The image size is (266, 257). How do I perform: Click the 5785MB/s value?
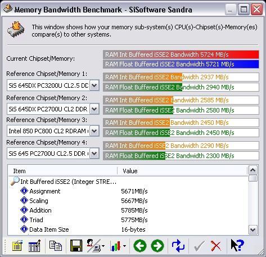134,210
